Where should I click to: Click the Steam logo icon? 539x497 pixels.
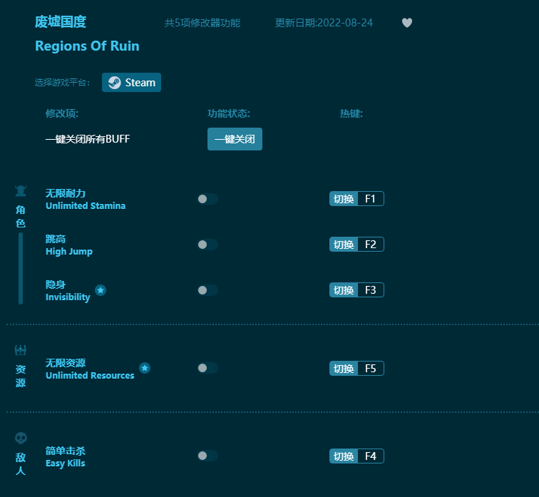pyautogui.click(x=115, y=83)
